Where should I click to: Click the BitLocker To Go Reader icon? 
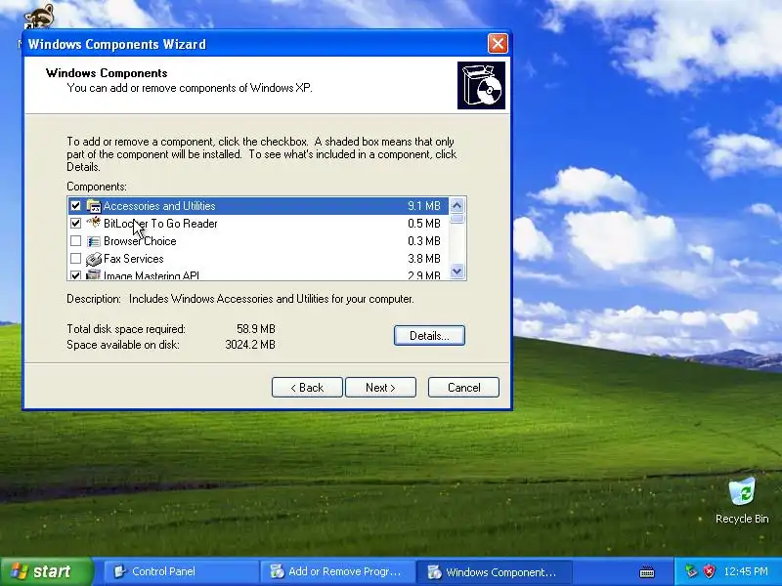click(x=93, y=223)
